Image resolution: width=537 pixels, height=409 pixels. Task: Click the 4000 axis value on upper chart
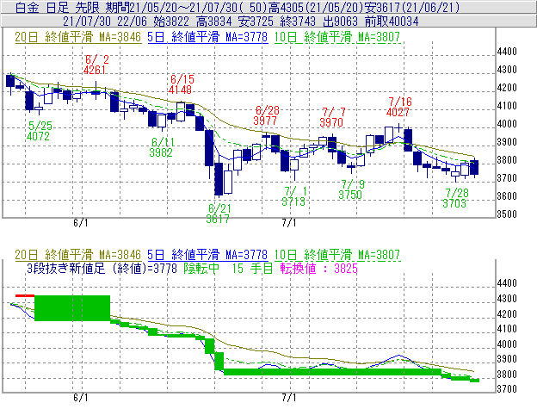coord(507,124)
